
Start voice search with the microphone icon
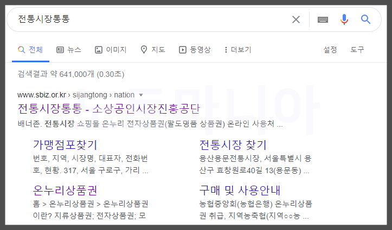(344, 19)
